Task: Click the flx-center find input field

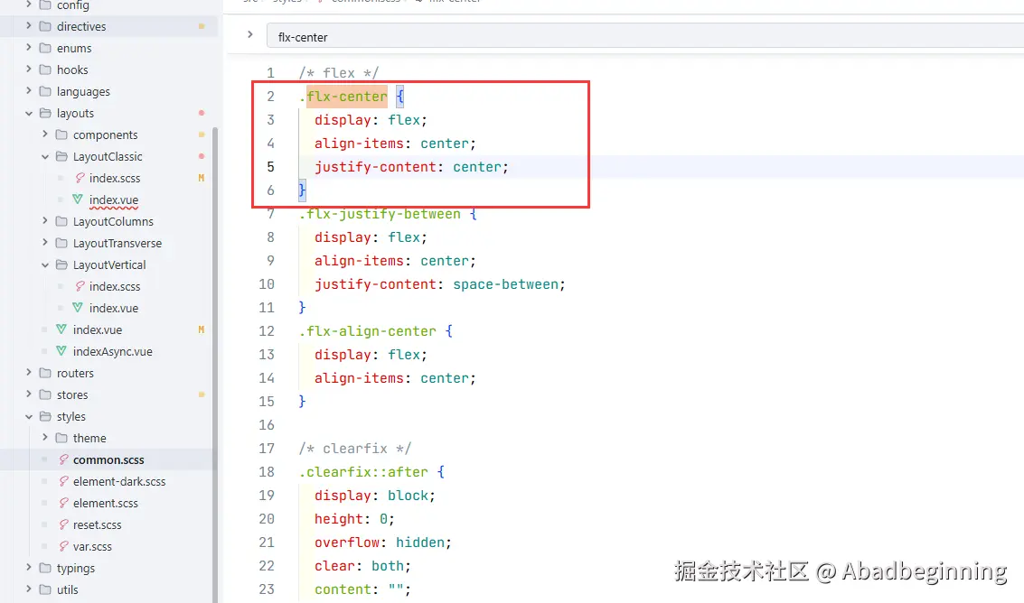Action: tap(645, 36)
